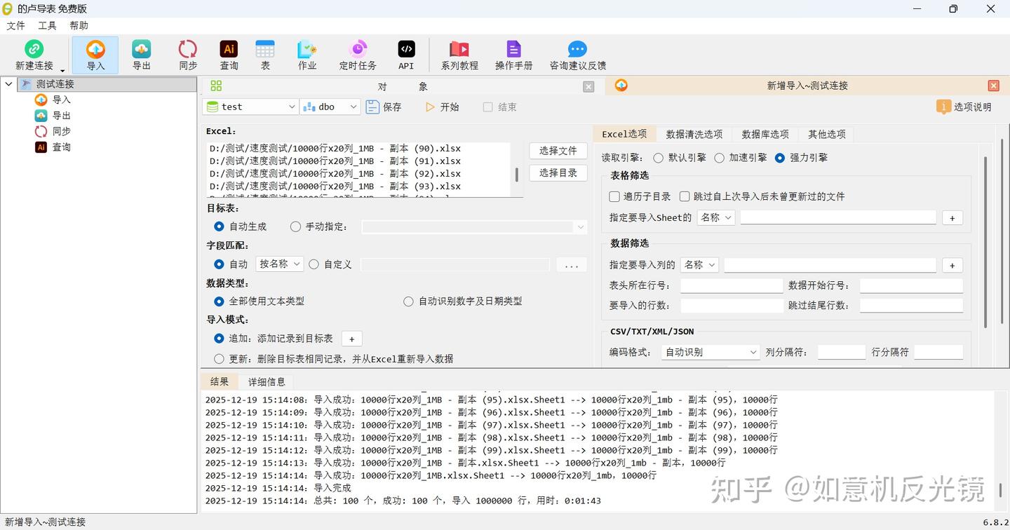The width and height of the screenshot is (1010, 530).
Task: Select 更新 import mode option
Action: point(219,359)
